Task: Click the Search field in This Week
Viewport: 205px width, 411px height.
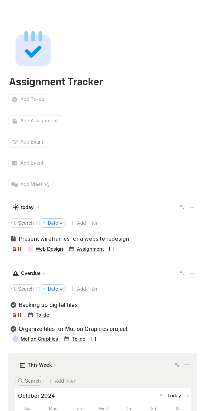Action: pyautogui.click(x=29, y=381)
